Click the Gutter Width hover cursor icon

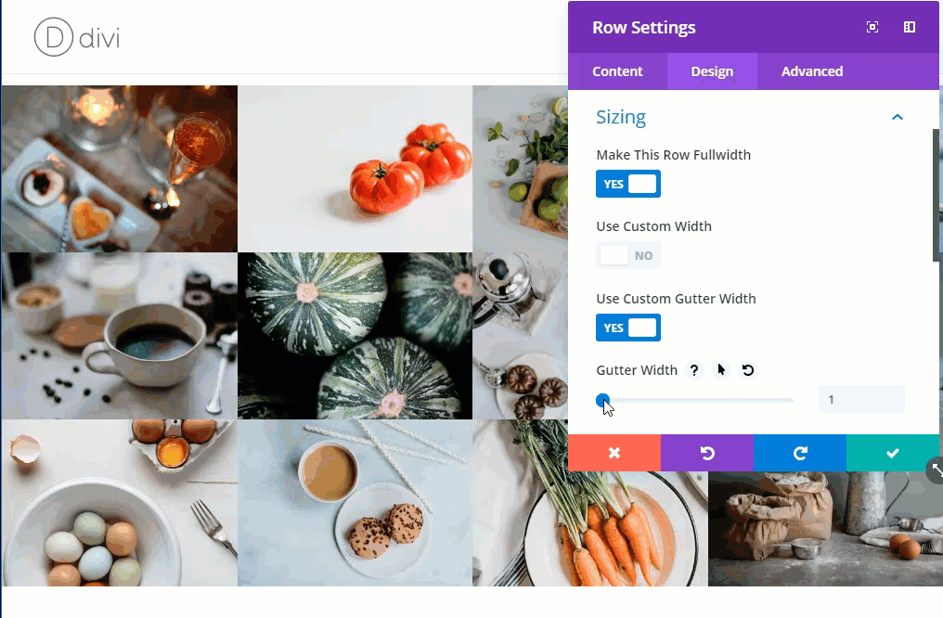click(721, 370)
